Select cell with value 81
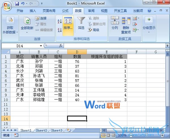 (77, 76)
